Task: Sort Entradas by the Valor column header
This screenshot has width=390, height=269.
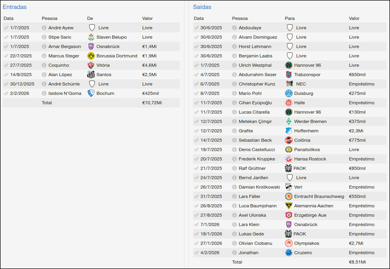Action: click(x=147, y=19)
